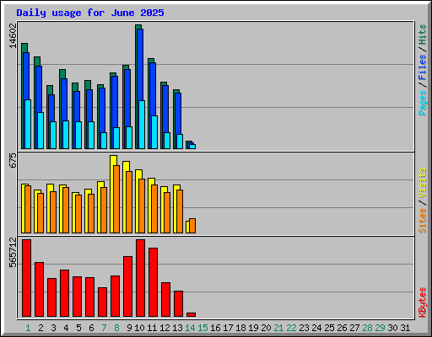Viewport: 432px width, 337px height.
Task: Click the day label 12
Action: tap(165, 328)
